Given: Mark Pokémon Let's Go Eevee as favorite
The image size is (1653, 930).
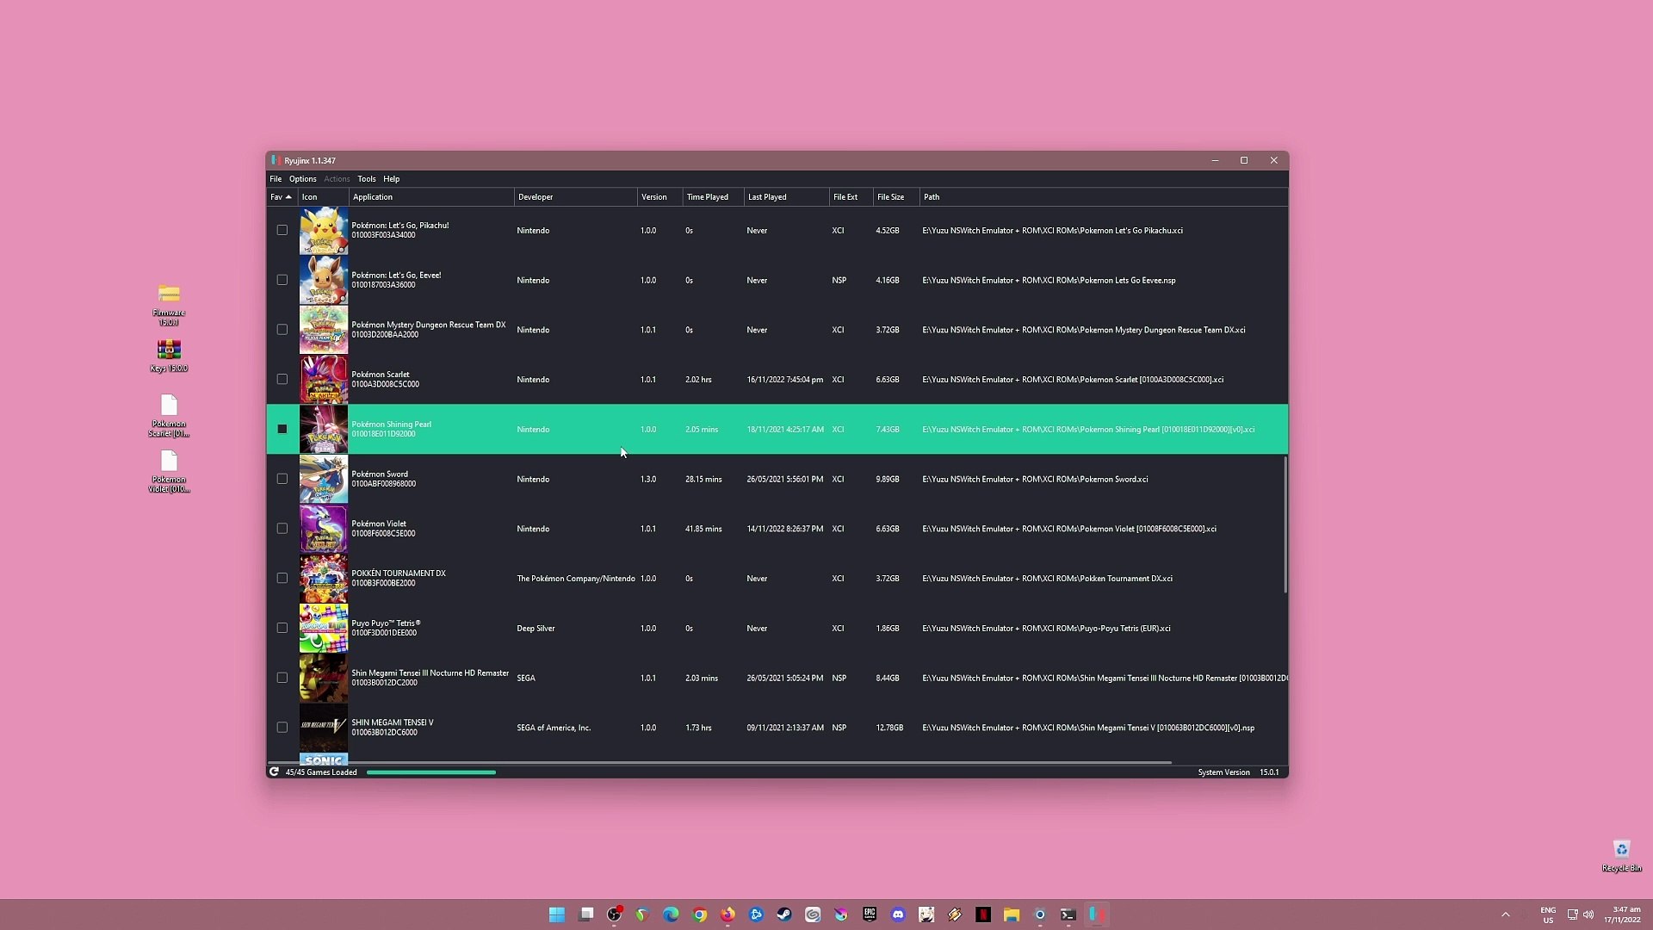Looking at the screenshot, I should [282, 280].
